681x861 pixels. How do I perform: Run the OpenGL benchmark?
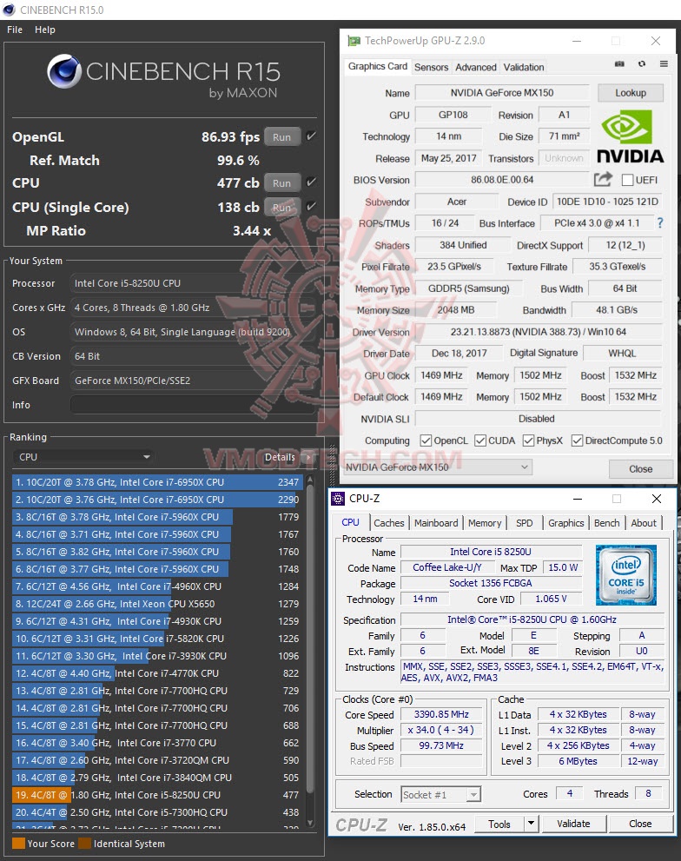(281, 136)
